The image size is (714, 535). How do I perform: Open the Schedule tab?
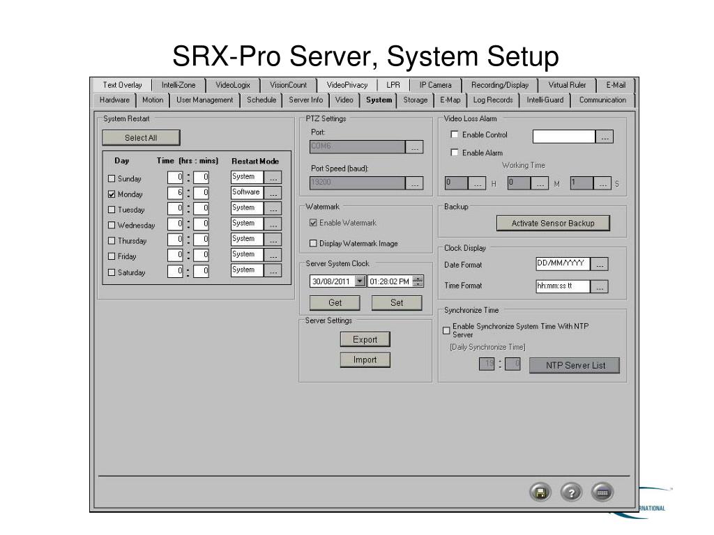pos(261,100)
